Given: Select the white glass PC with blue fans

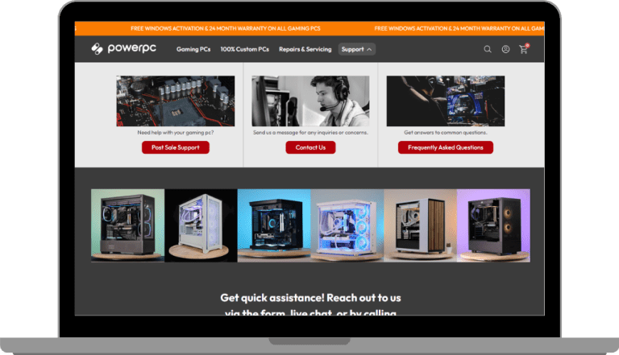Looking at the screenshot, I should pos(347,225).
